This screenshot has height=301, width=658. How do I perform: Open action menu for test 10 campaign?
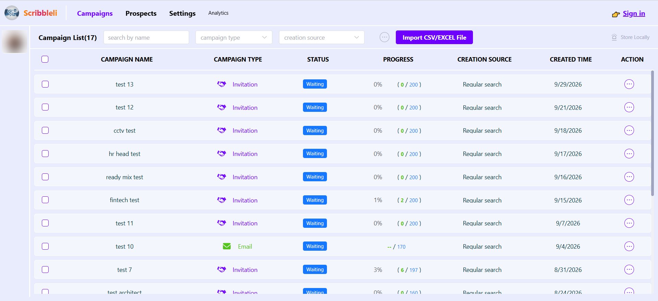tap(629, 246)
